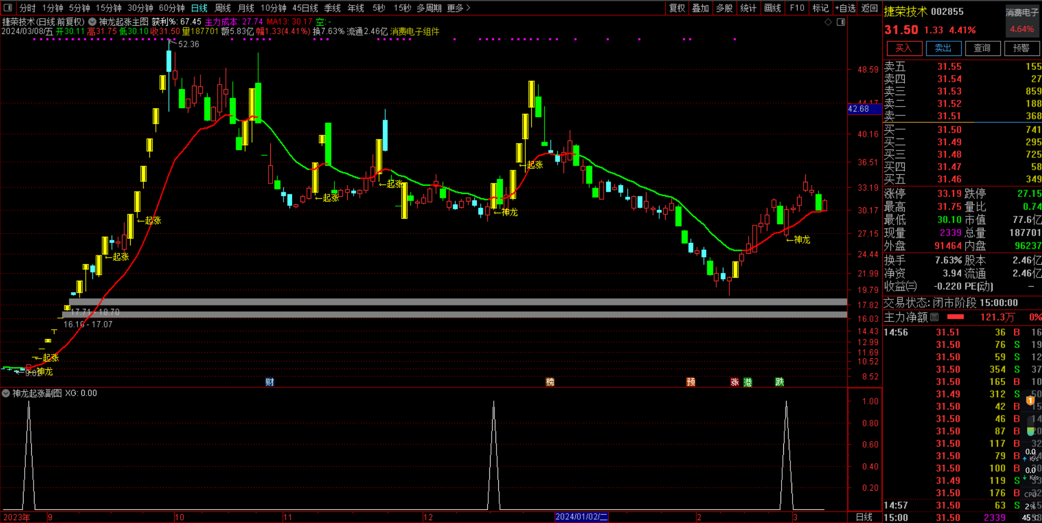1042x523 pixels.
Task: Open 神龙起涨副图 indicator dropdown
Action: [5, 393]
